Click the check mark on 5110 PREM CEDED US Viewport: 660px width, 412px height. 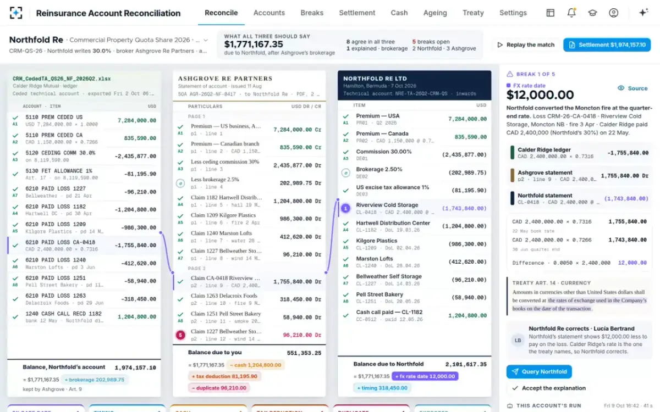15,118
